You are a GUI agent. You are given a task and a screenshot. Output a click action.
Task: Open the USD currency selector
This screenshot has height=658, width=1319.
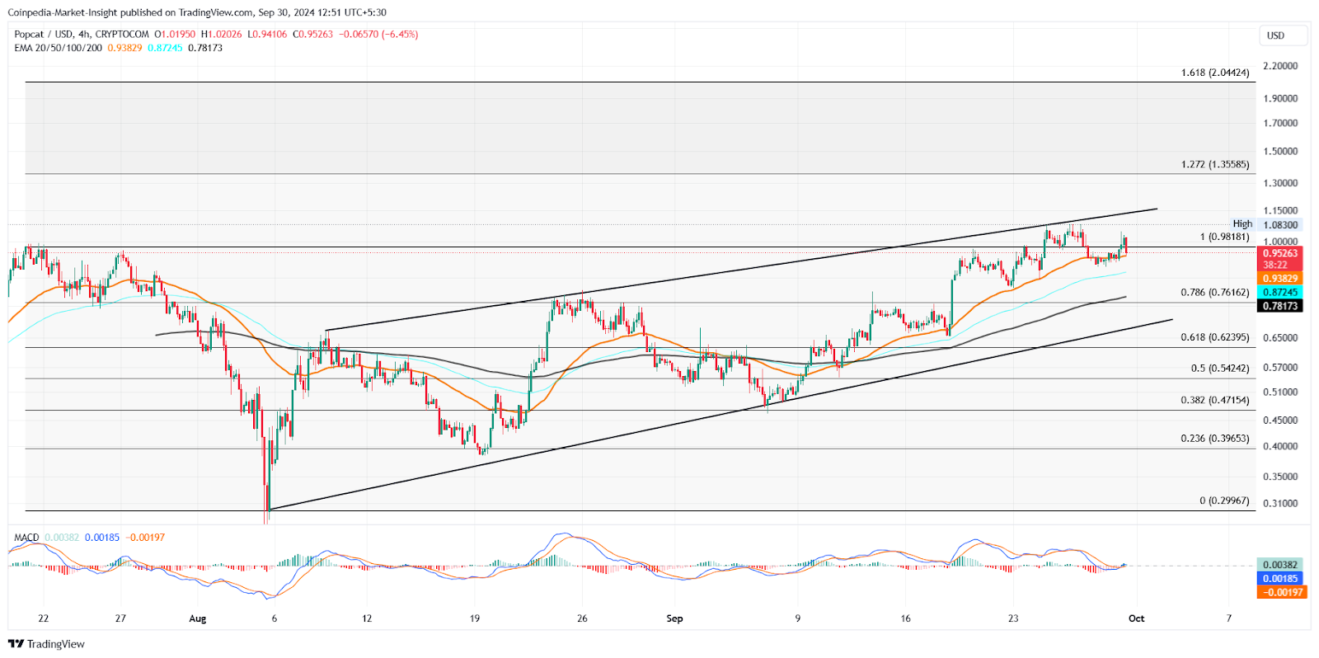(x=1284, y=35)
